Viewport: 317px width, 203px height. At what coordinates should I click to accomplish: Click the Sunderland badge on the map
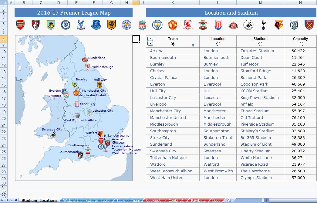click(85, 59)
